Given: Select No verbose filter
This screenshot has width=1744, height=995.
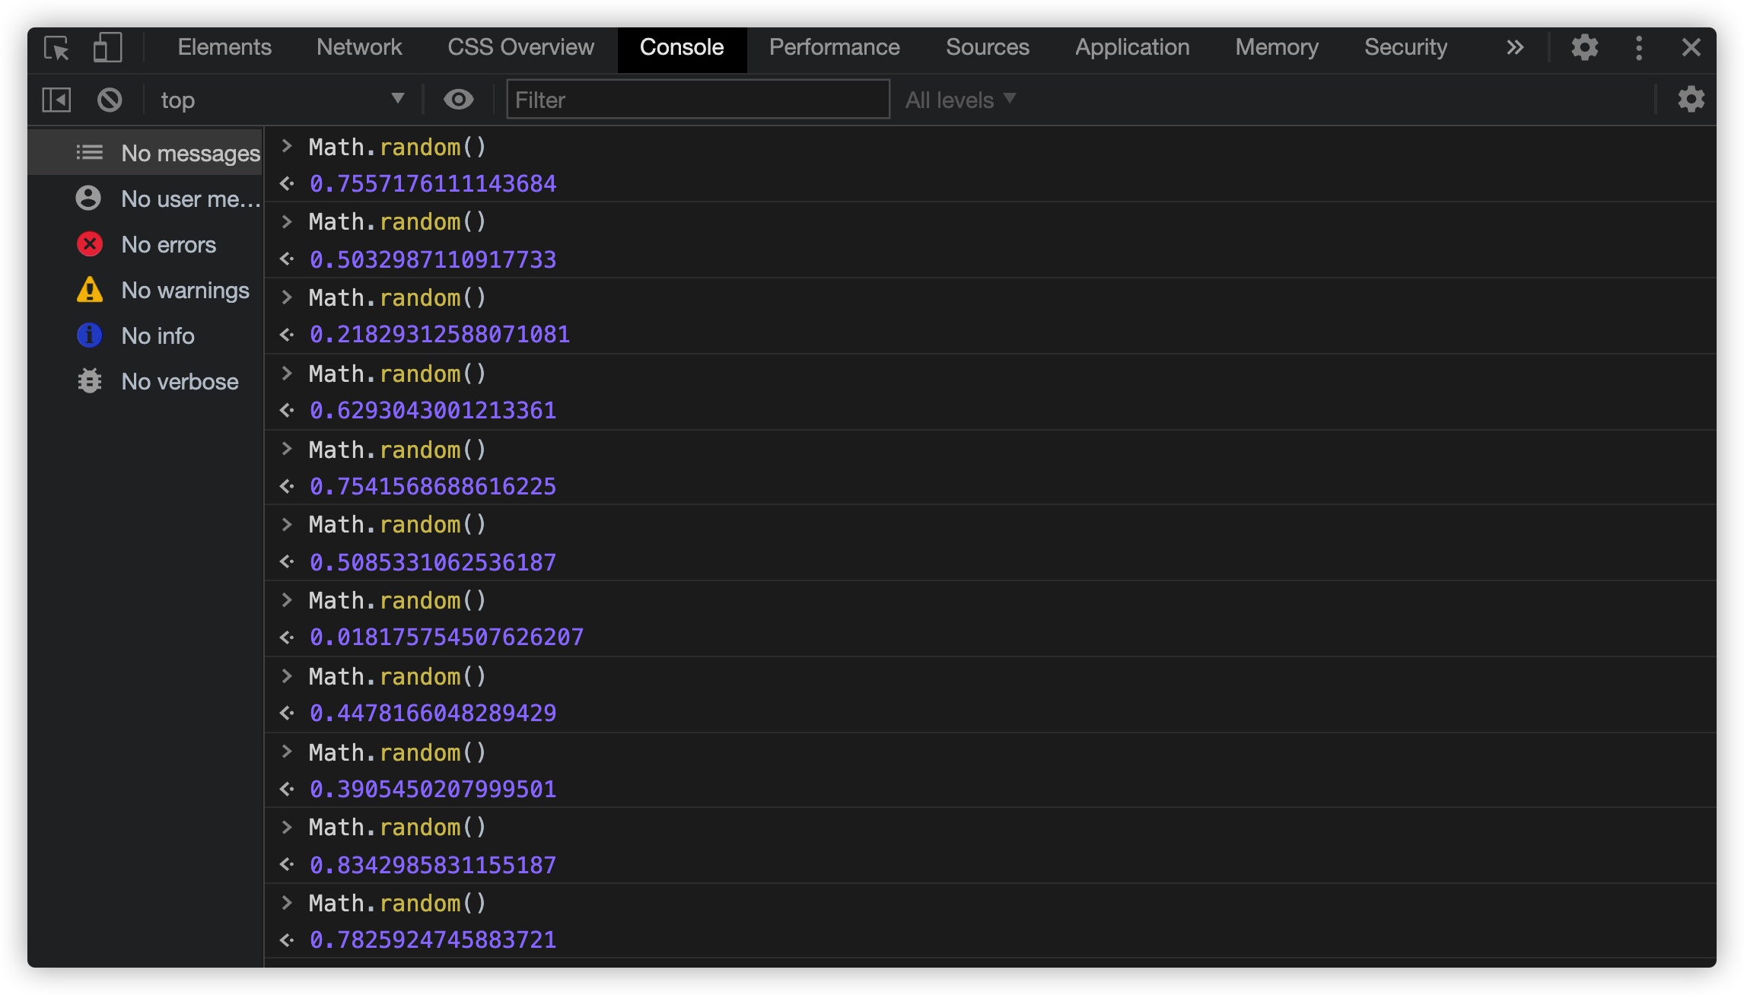Looking at the screenshot, I should pos(145,381).
